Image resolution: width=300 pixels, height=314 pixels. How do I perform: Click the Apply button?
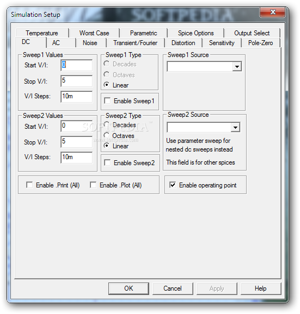pos(217,288)
